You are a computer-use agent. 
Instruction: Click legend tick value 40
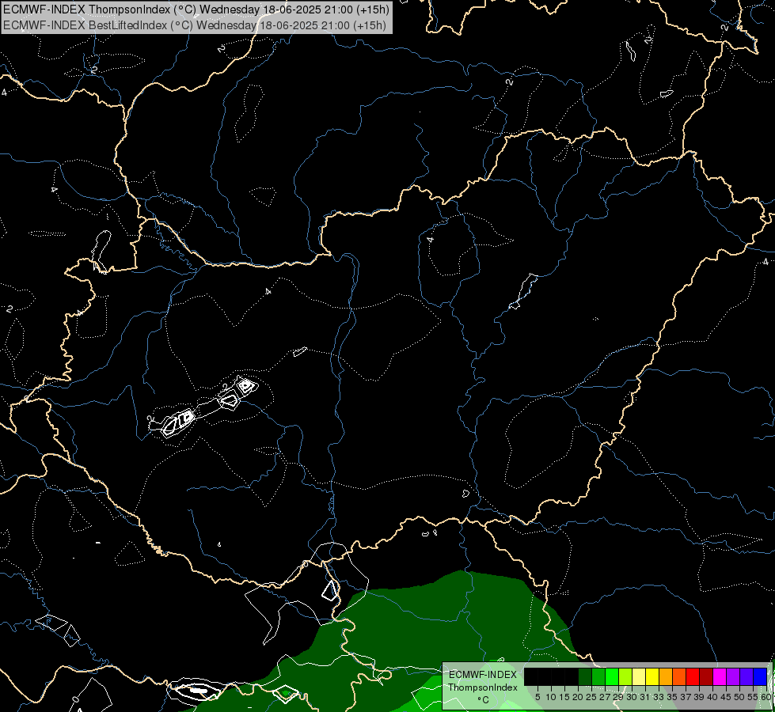click(712, 697)
